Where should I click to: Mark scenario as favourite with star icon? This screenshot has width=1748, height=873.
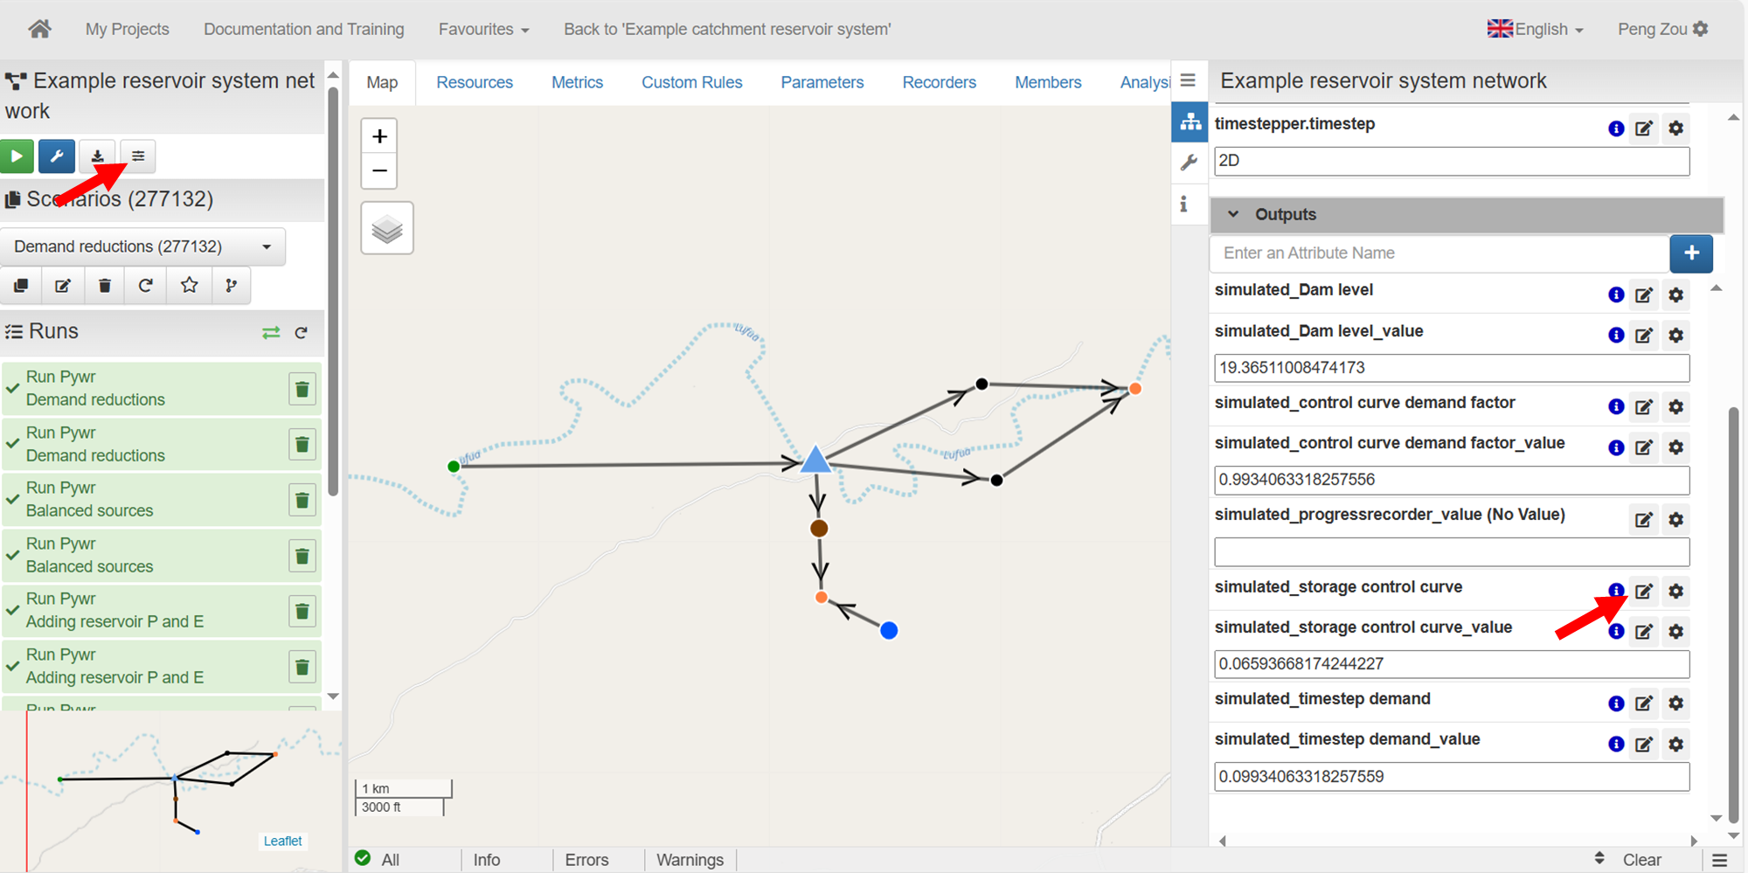click(x=189, y=286)
